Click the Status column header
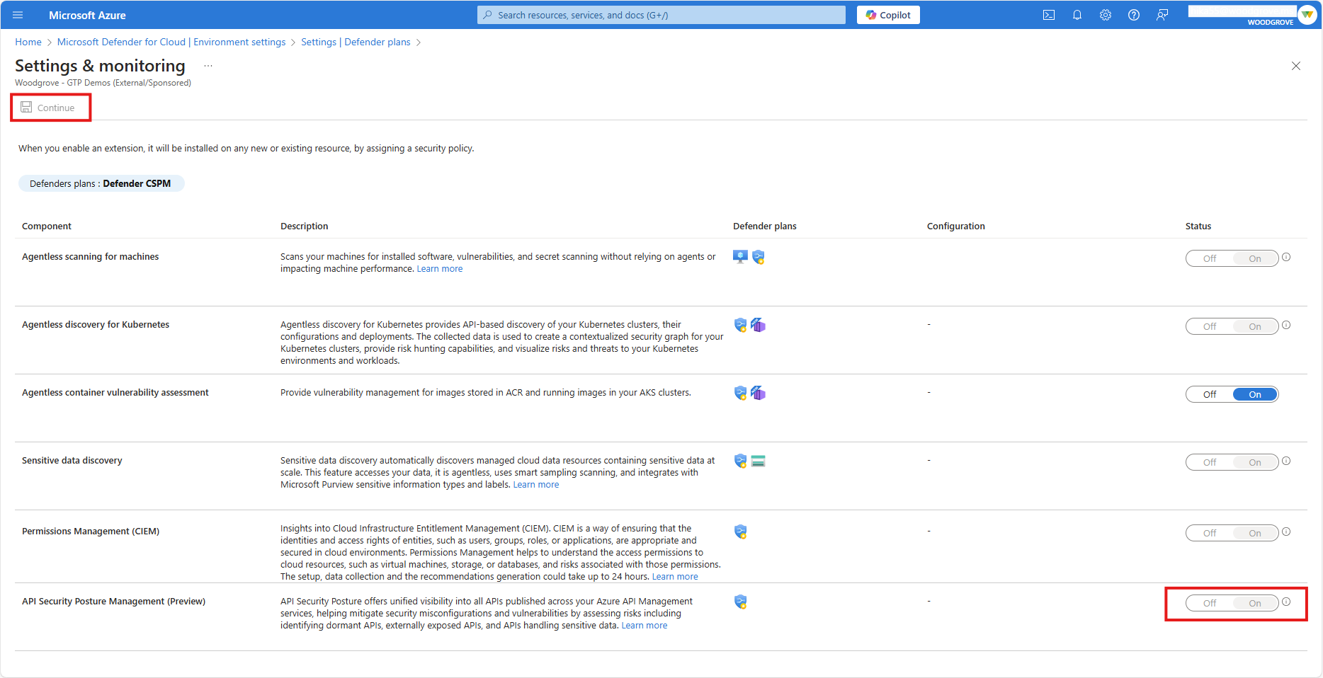This screenshot has height=678, width=1323. click(1198, 226)
